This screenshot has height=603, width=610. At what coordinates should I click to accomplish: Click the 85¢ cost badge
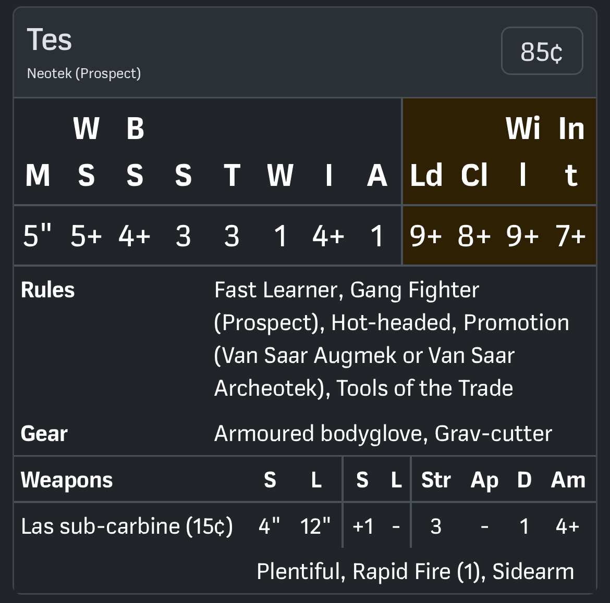tap(542, 52)
